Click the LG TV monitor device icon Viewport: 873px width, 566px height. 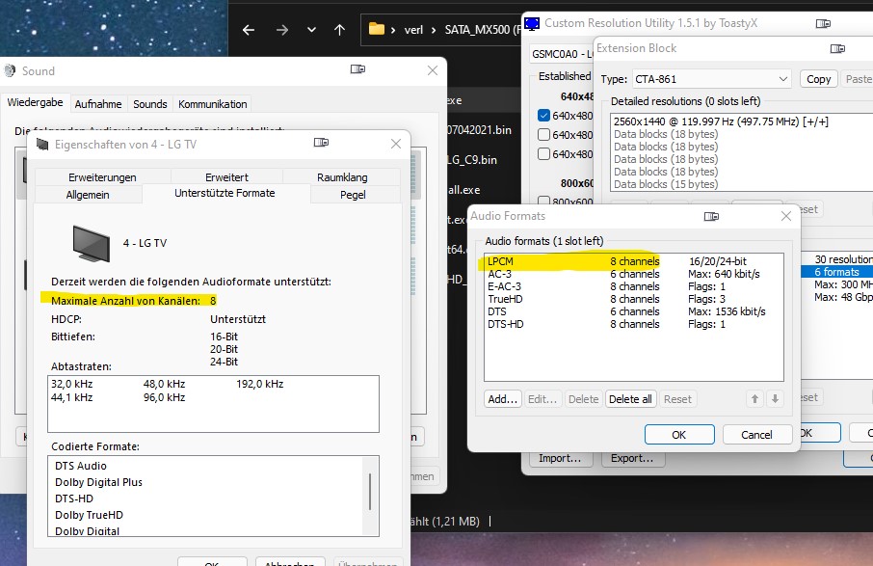point(92,243)
